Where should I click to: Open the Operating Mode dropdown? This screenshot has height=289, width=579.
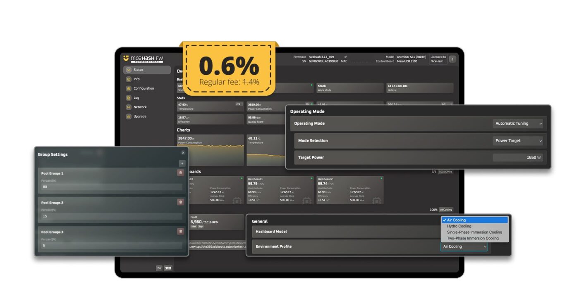coord(518,123)
